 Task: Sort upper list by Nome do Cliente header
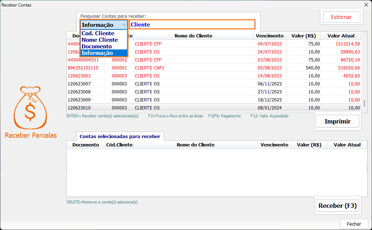click(193, 36)
